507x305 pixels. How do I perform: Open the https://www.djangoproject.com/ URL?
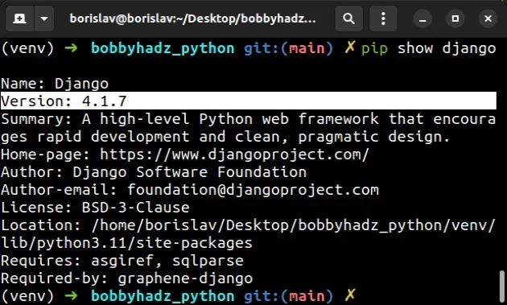pyautogui.click(x=234, y=155)
